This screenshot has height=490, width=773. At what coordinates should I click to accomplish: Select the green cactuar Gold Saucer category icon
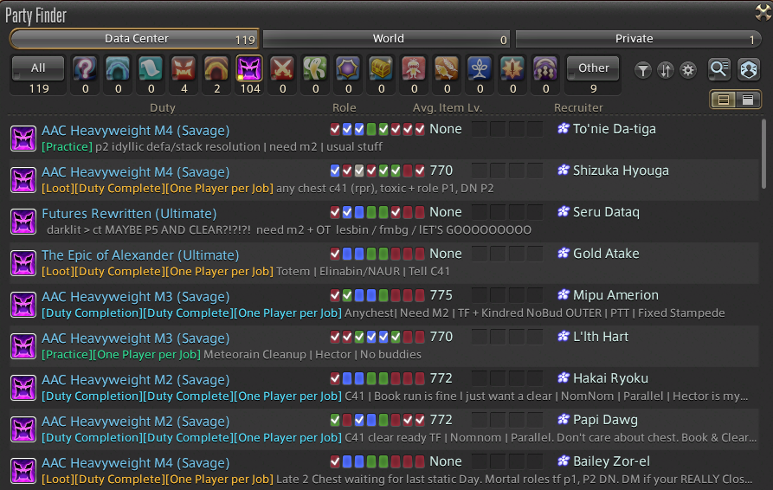pos(315,68)
